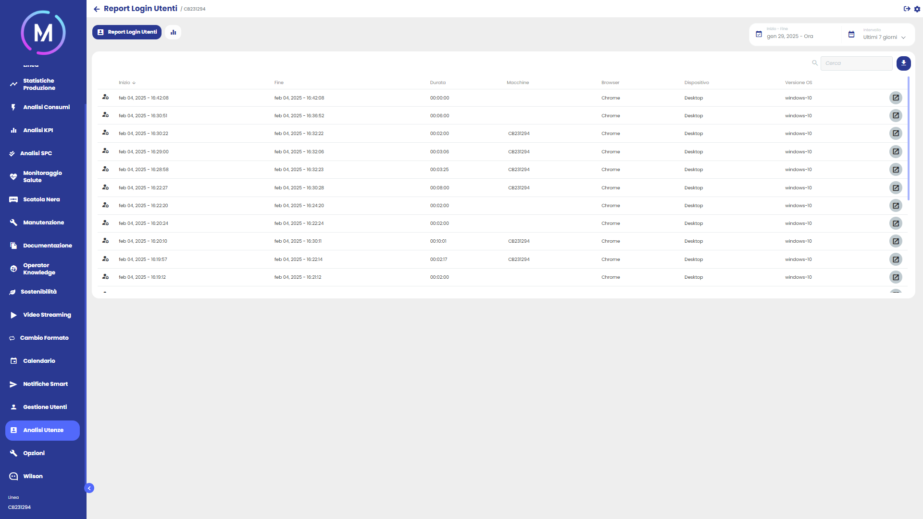923x519 pixels.
Task: Click the magnifier search icon
Action: pyautogui.click(x=815, y=63)
